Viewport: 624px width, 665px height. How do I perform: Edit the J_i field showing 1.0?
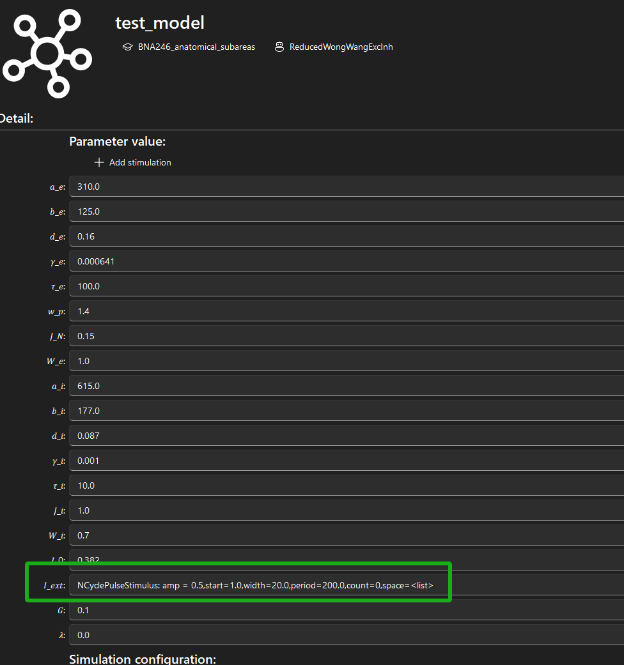pyautogui.click(x=347, y=510)
